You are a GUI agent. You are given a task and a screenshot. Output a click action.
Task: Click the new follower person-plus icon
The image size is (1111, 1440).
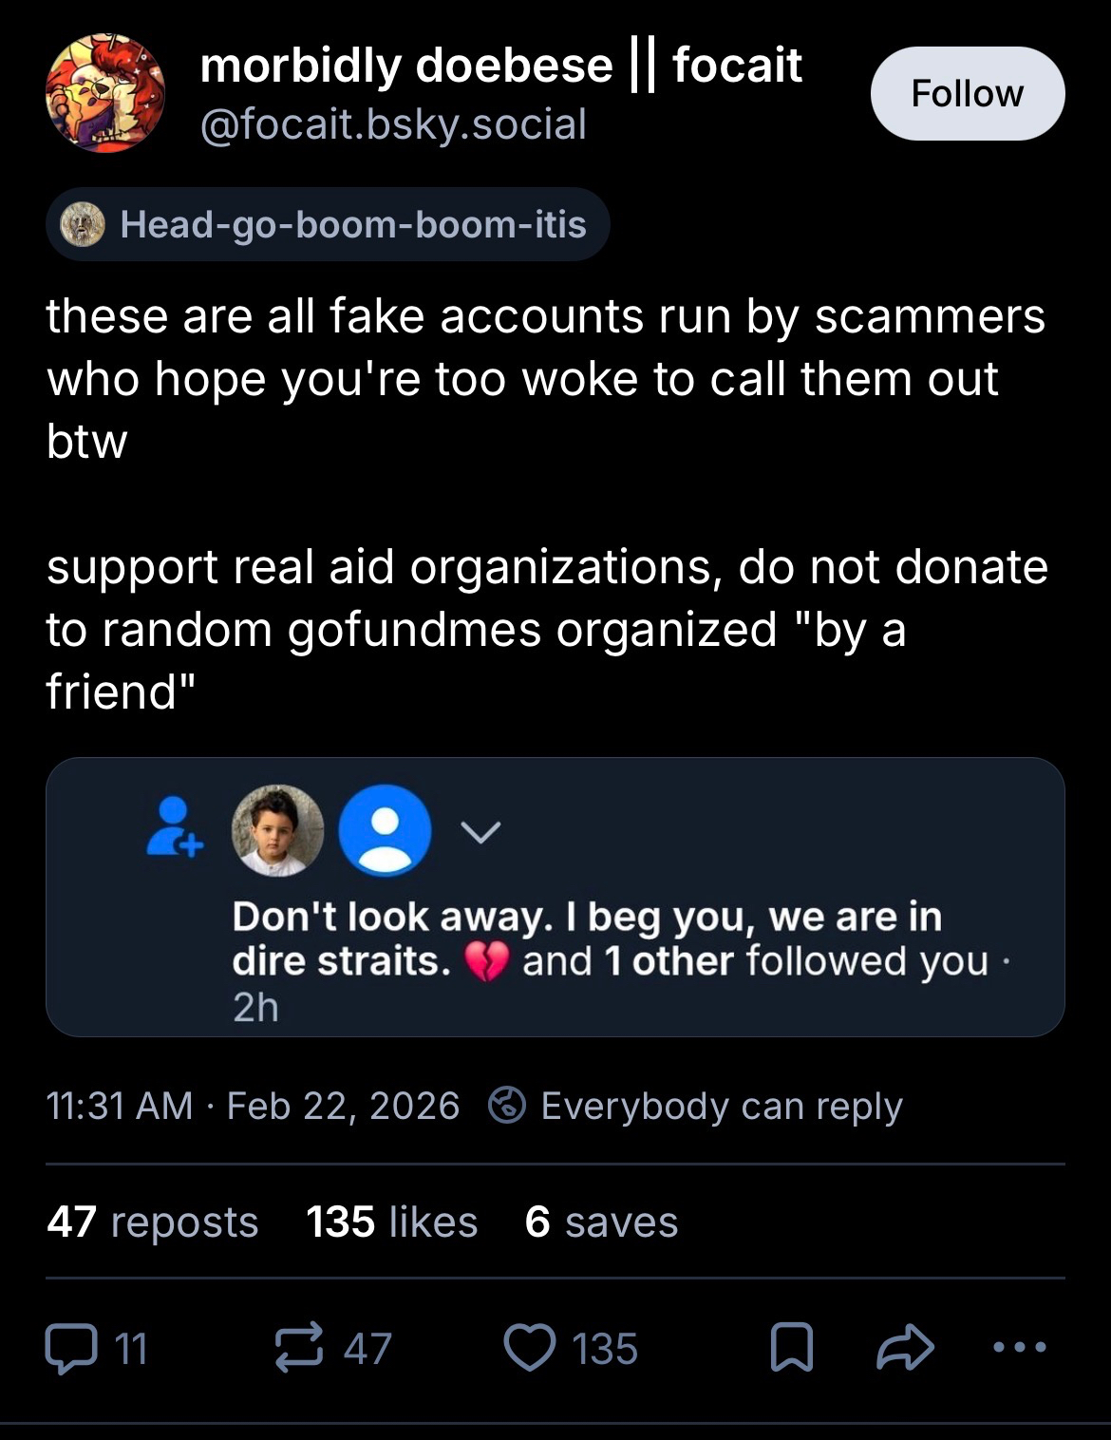[x=175, y=827]
